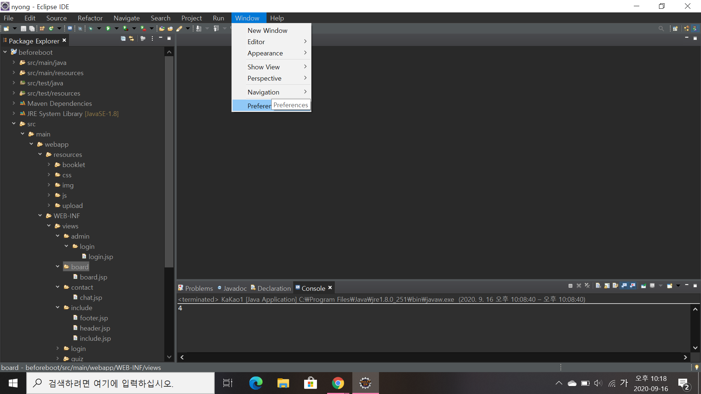
Task: Click the toolbar search magnifier icon
Action: (x=661, y=28)
